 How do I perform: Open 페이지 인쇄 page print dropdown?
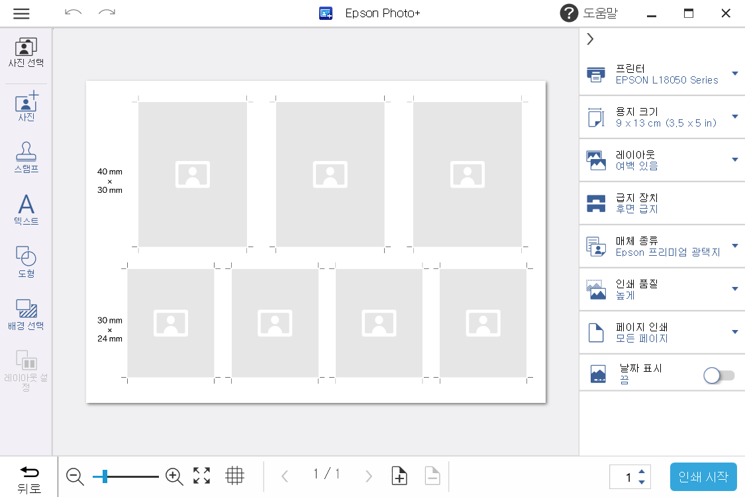click(x=662, y=333)
